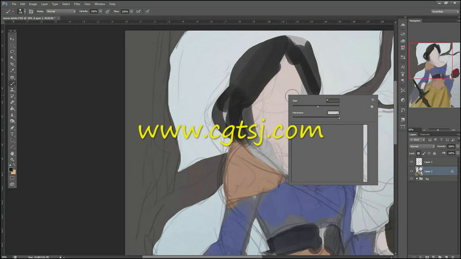
Task: Expand the bg layer group
Action: [x=417, y=178]
